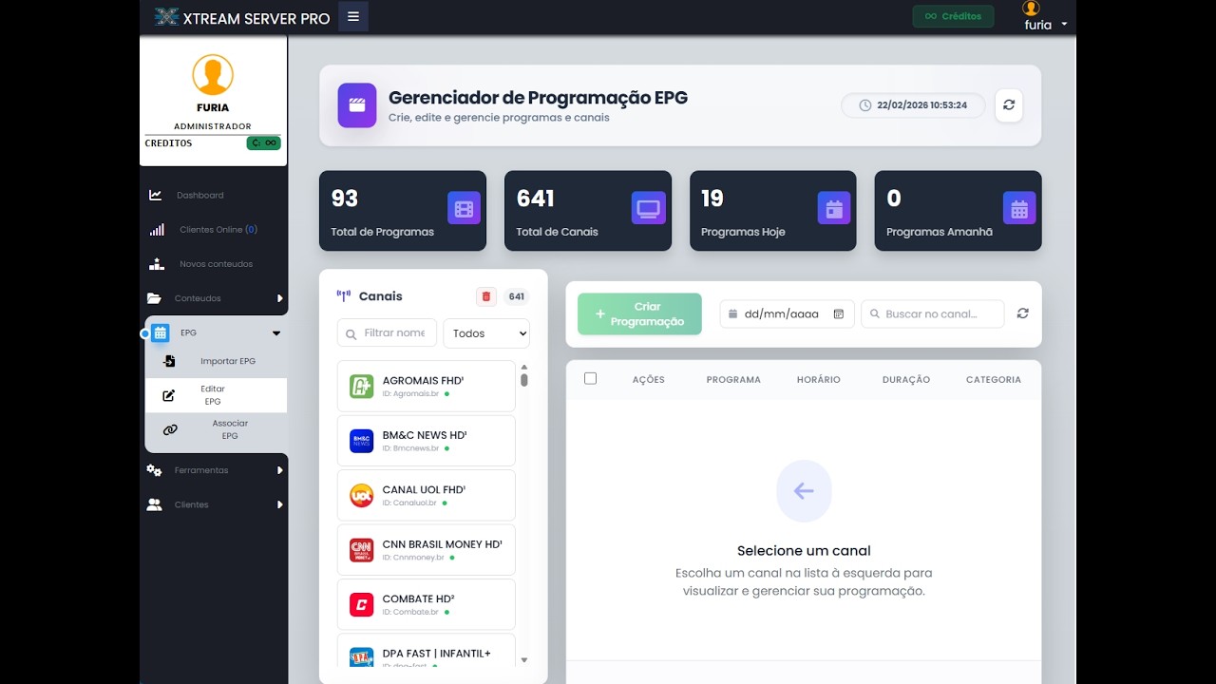
Task: Click the Ferramentas gears icon
Action: [x=154, y=470]
